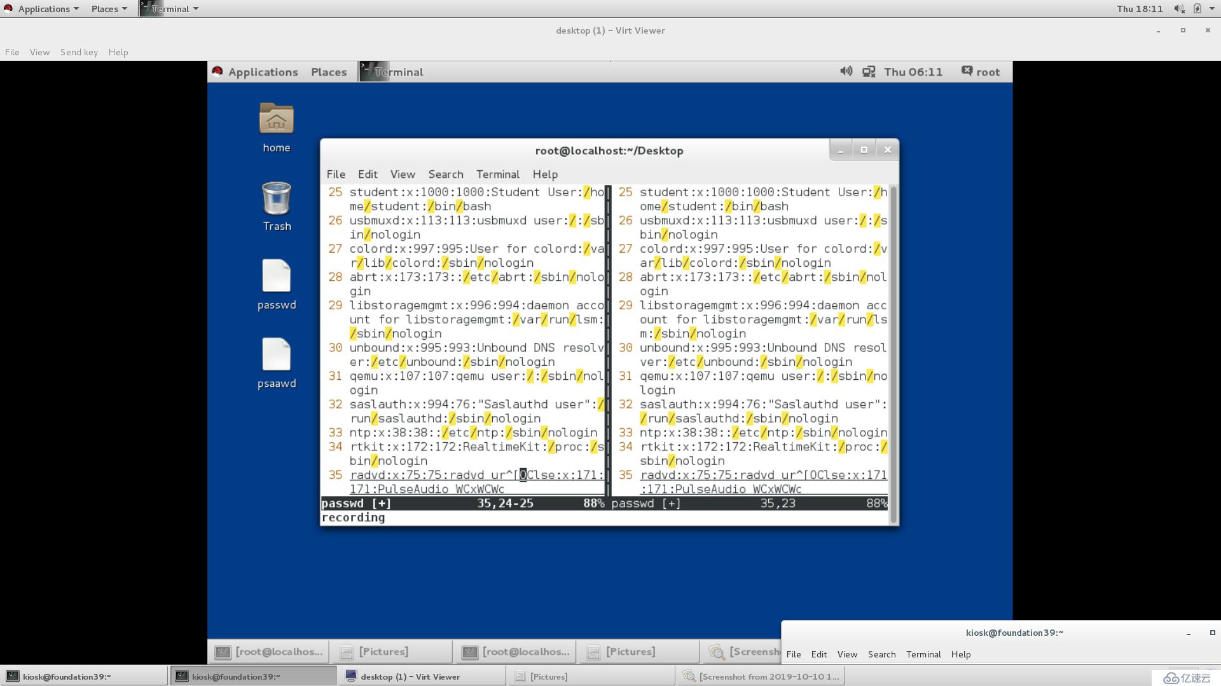Click the Edit menu in terminal

368,174
